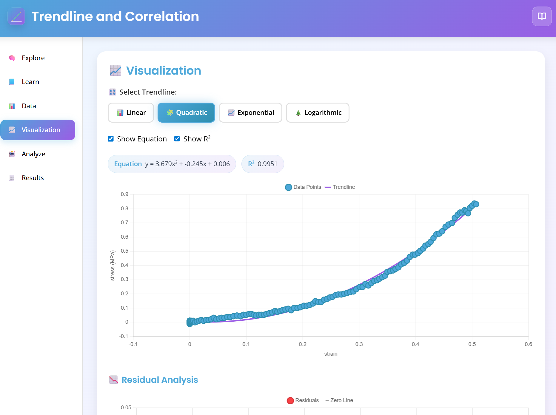
Task: Open Analyze using the robot icon
Action: (x=12, y=154)
